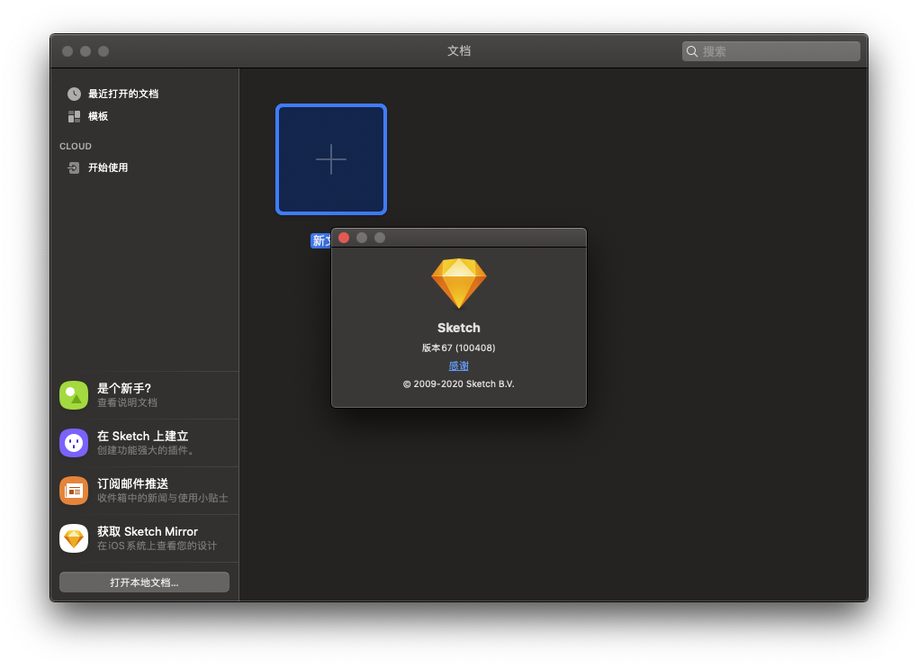This screenshot has height=668, width=918.
Task: Click 收件箱中的新闻与使用小贴士 subtitle text
Action: [163, 498]
